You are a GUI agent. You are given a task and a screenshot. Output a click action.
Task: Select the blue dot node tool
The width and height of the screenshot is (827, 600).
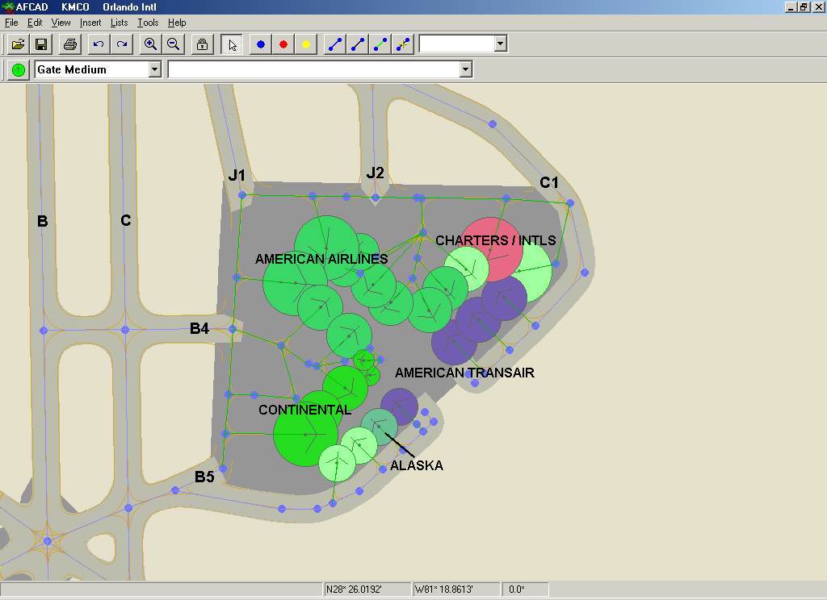[x=261, y=44]
